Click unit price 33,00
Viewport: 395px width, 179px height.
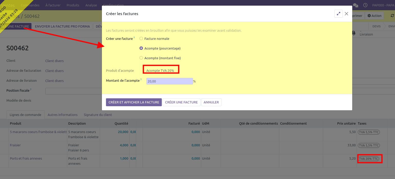(x=351, y=145)
